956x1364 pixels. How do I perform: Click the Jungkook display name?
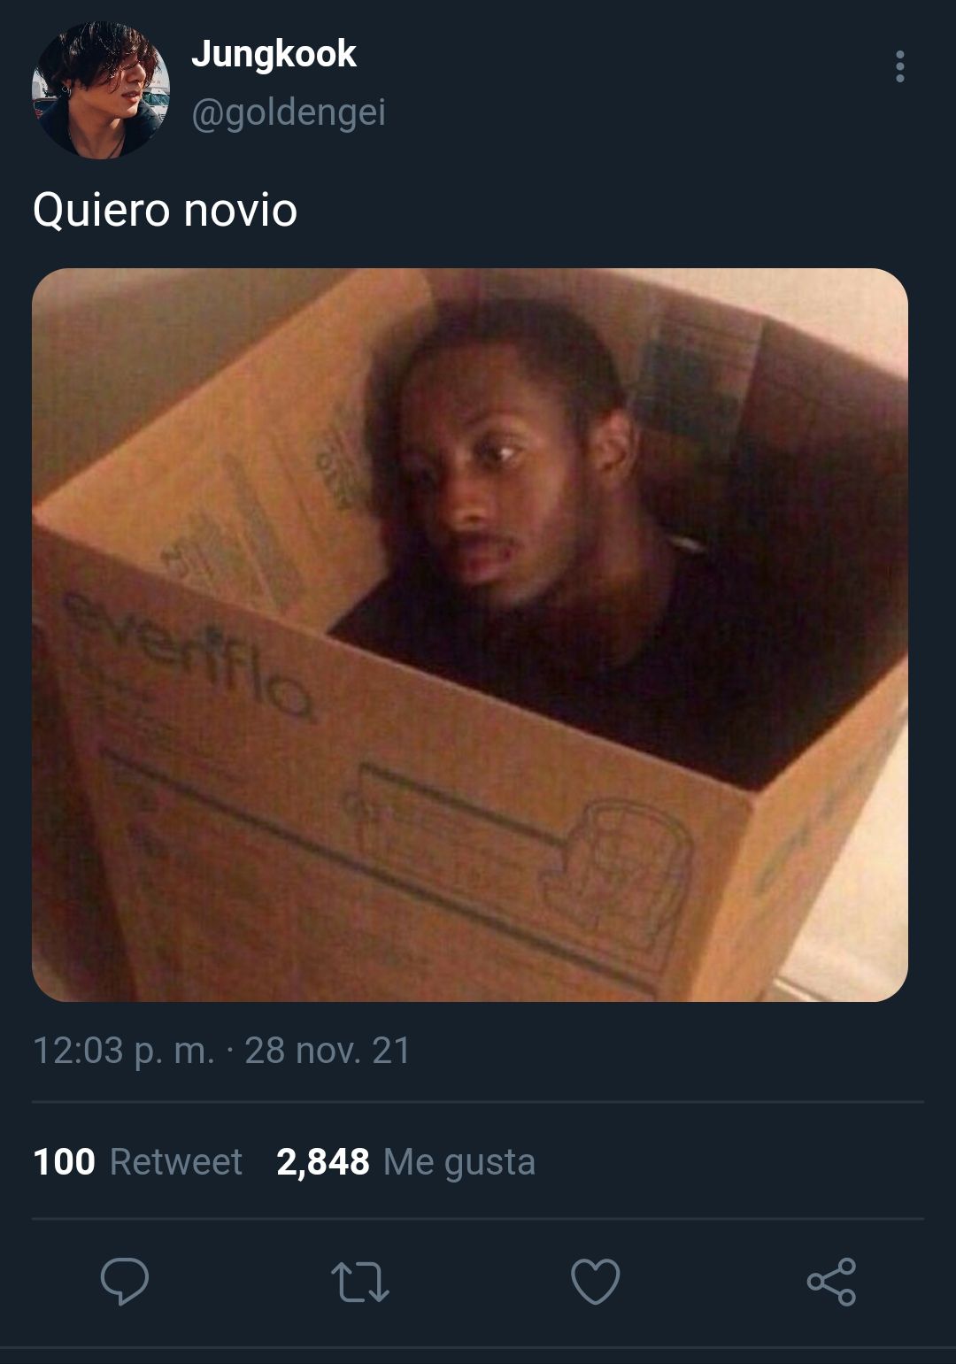click(x=274, y=54)
